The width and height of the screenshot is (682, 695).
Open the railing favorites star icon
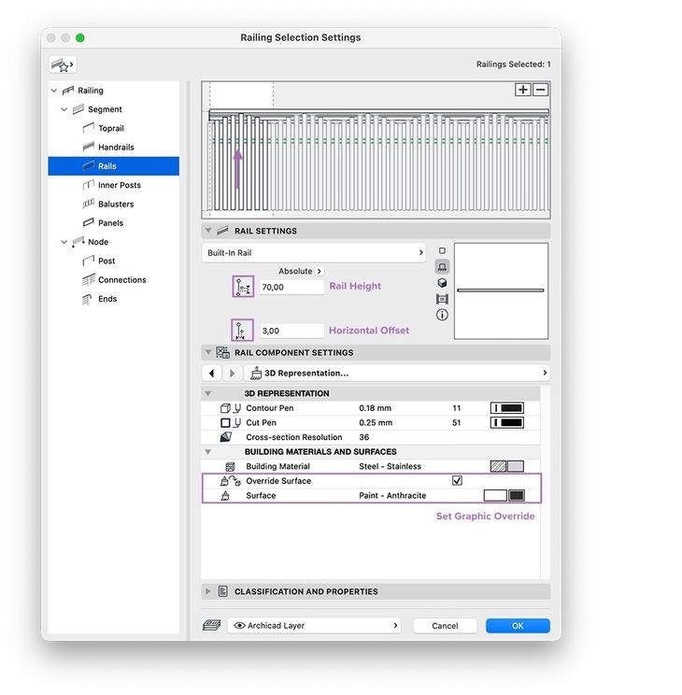tap(62, 65)
